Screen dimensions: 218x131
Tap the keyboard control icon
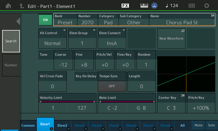[x=144, y=6]
